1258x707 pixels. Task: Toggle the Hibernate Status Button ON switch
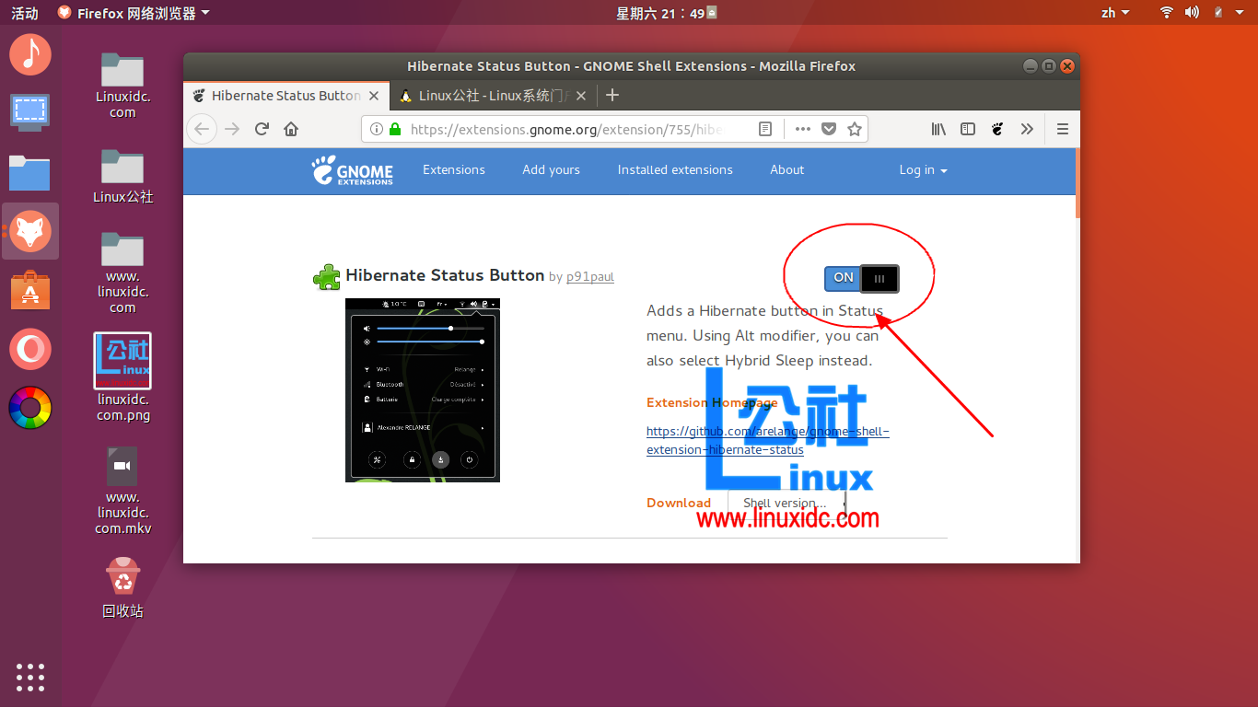862,278
